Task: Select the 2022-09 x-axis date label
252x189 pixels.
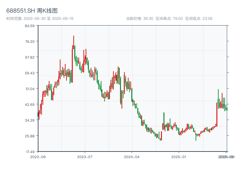Action: pos(38,156)
